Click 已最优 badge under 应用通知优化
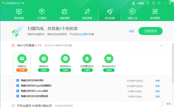This screenshot has width=174, height=109. pyautogui.click(x=87, y=70)
